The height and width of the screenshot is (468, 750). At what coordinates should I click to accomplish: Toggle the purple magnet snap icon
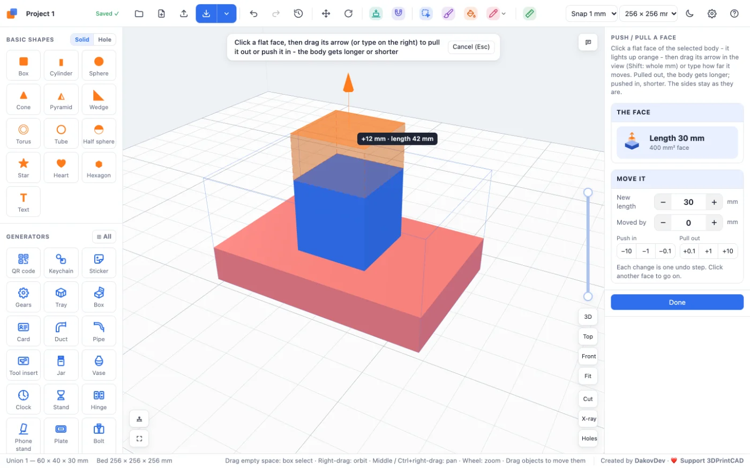coord(398,14)
